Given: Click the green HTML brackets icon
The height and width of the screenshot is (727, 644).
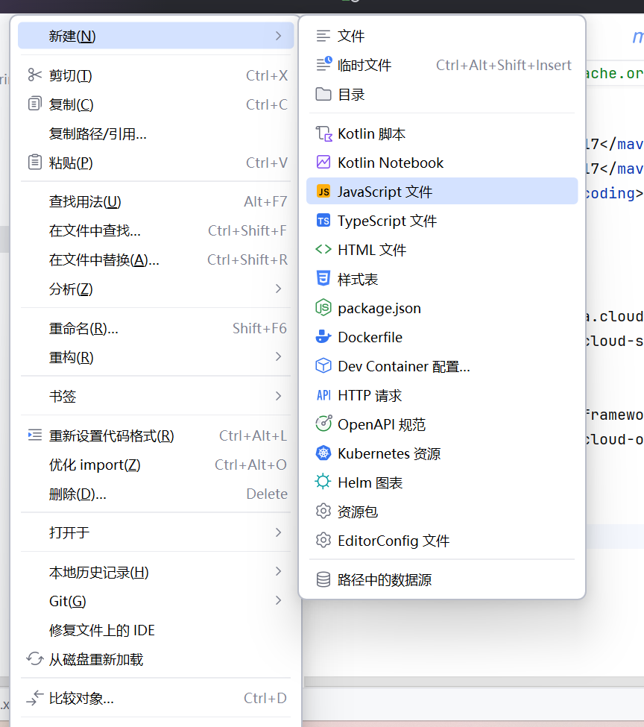Looking at the screenshot, I should (x=323, y=250).
